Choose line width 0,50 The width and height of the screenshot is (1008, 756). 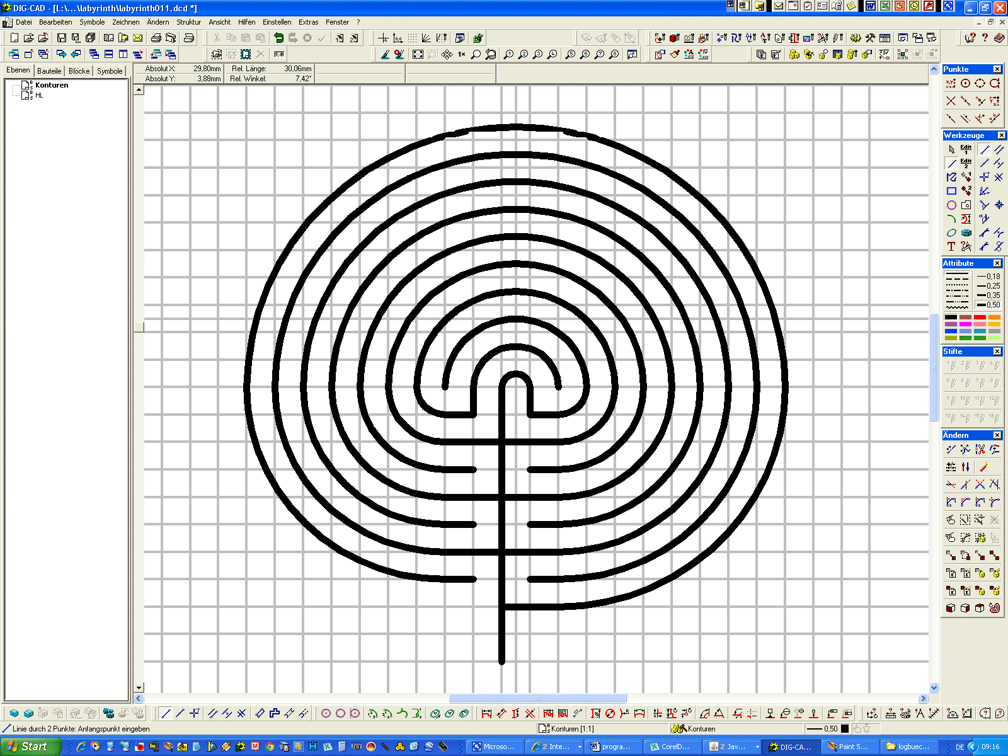coord(988,305)
